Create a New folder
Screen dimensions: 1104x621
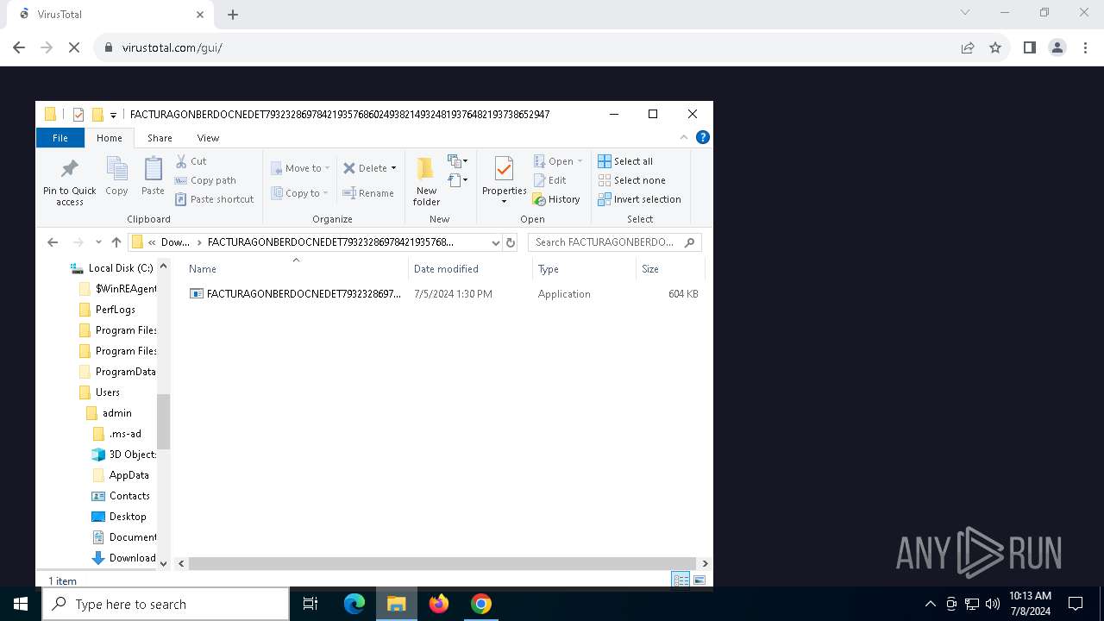pos(426,181)
